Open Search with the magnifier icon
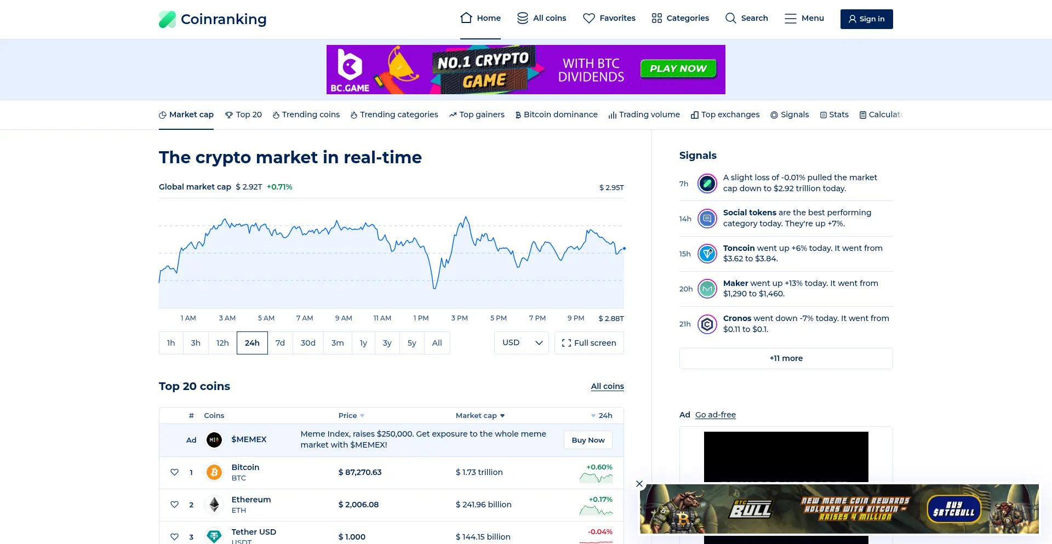Image resolution: width=1052 pixels, height=544 pixels. coord(730,18)
